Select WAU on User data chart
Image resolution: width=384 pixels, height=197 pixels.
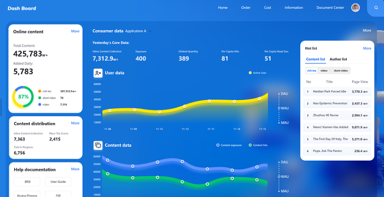click(x=284, y=108)
